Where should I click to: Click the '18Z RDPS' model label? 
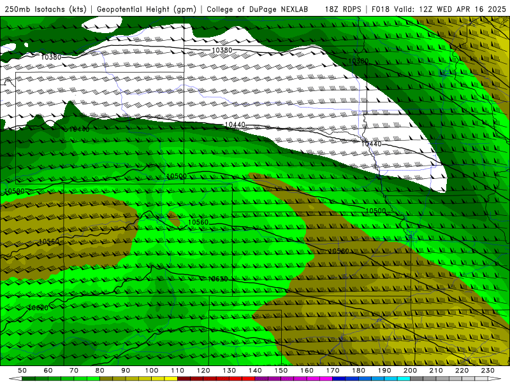343,9
